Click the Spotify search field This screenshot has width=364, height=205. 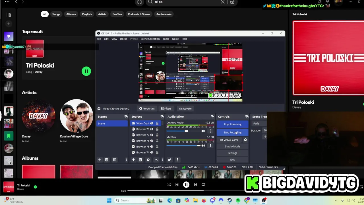coord(186,2)
